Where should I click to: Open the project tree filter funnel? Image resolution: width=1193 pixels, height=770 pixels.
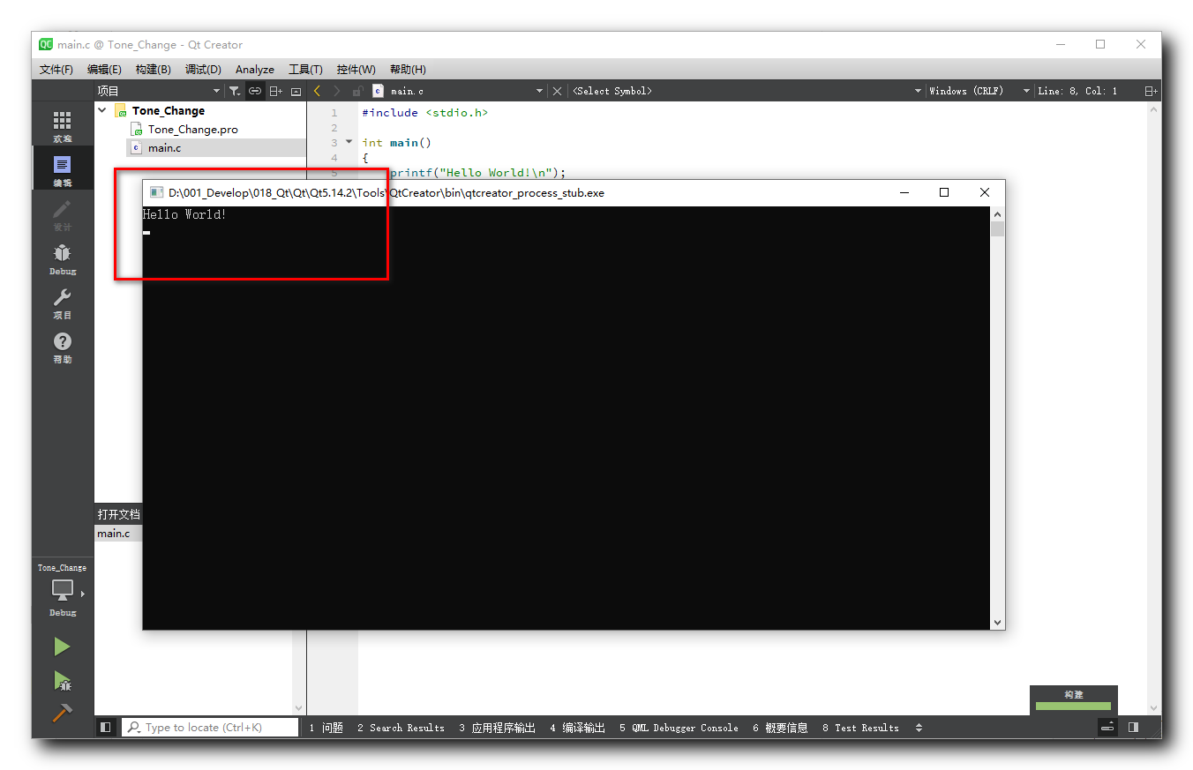click(235, 91)
